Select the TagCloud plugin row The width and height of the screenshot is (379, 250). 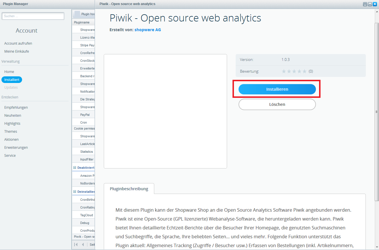[x=83, y=215]
